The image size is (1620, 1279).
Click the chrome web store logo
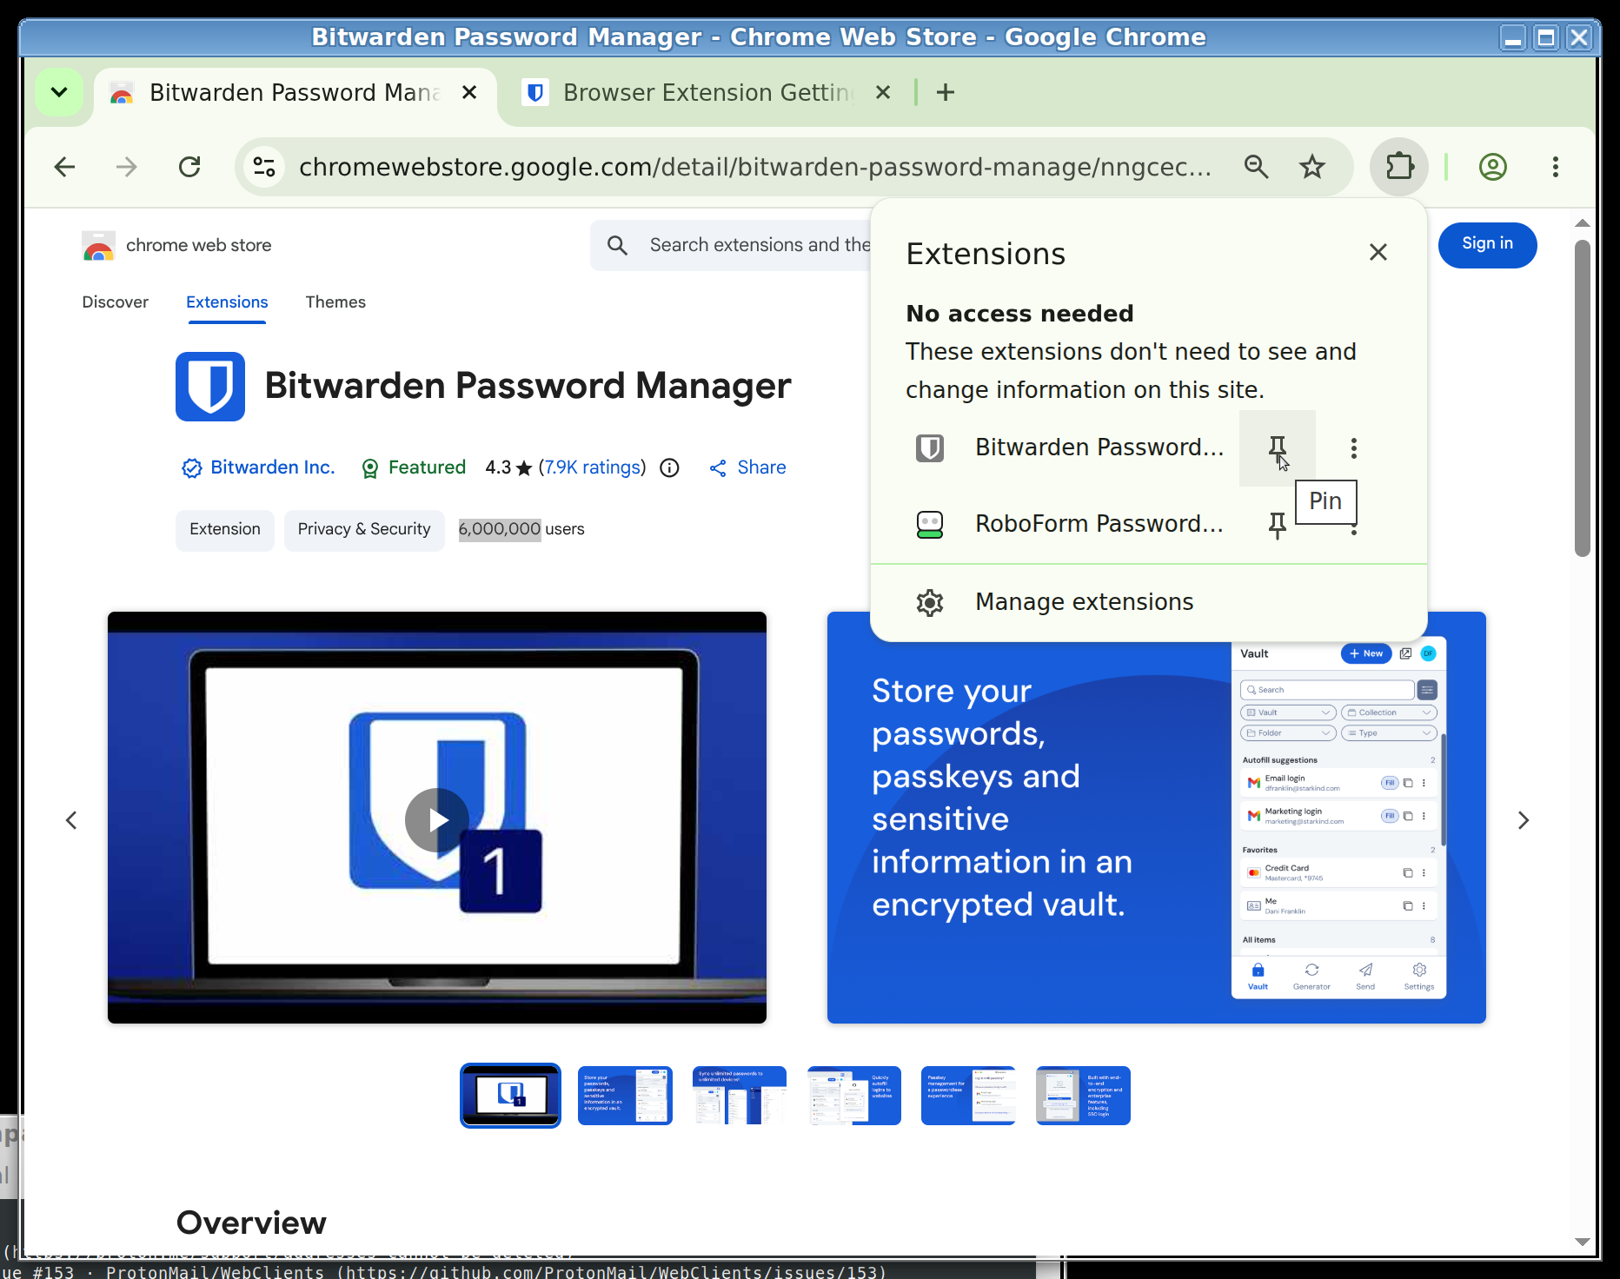176,246
